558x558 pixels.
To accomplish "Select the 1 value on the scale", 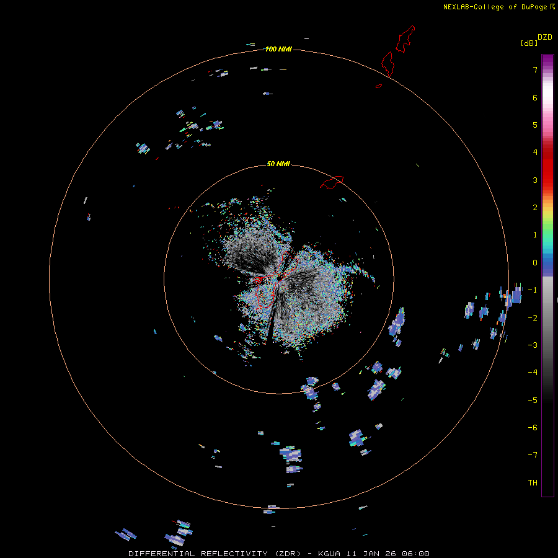I will 535,235.
